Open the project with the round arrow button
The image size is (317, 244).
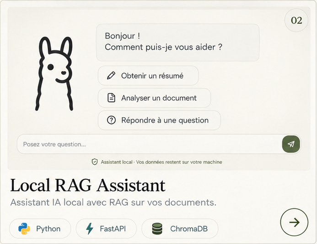[x=294, y=222]
